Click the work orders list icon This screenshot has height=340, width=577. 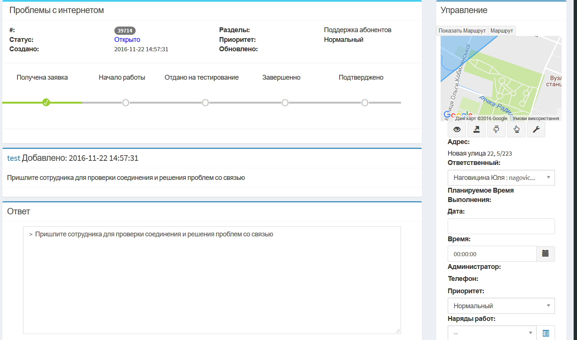point(545,333)
